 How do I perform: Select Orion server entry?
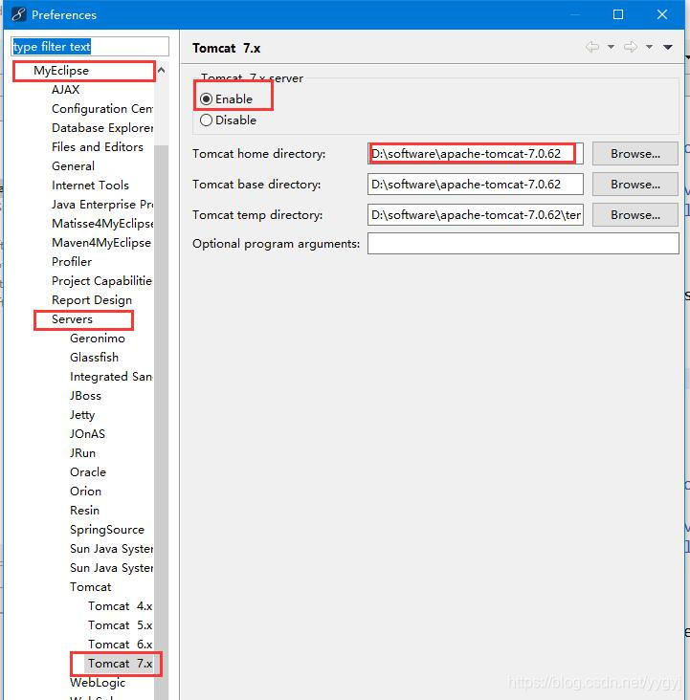tap(86, 492)
